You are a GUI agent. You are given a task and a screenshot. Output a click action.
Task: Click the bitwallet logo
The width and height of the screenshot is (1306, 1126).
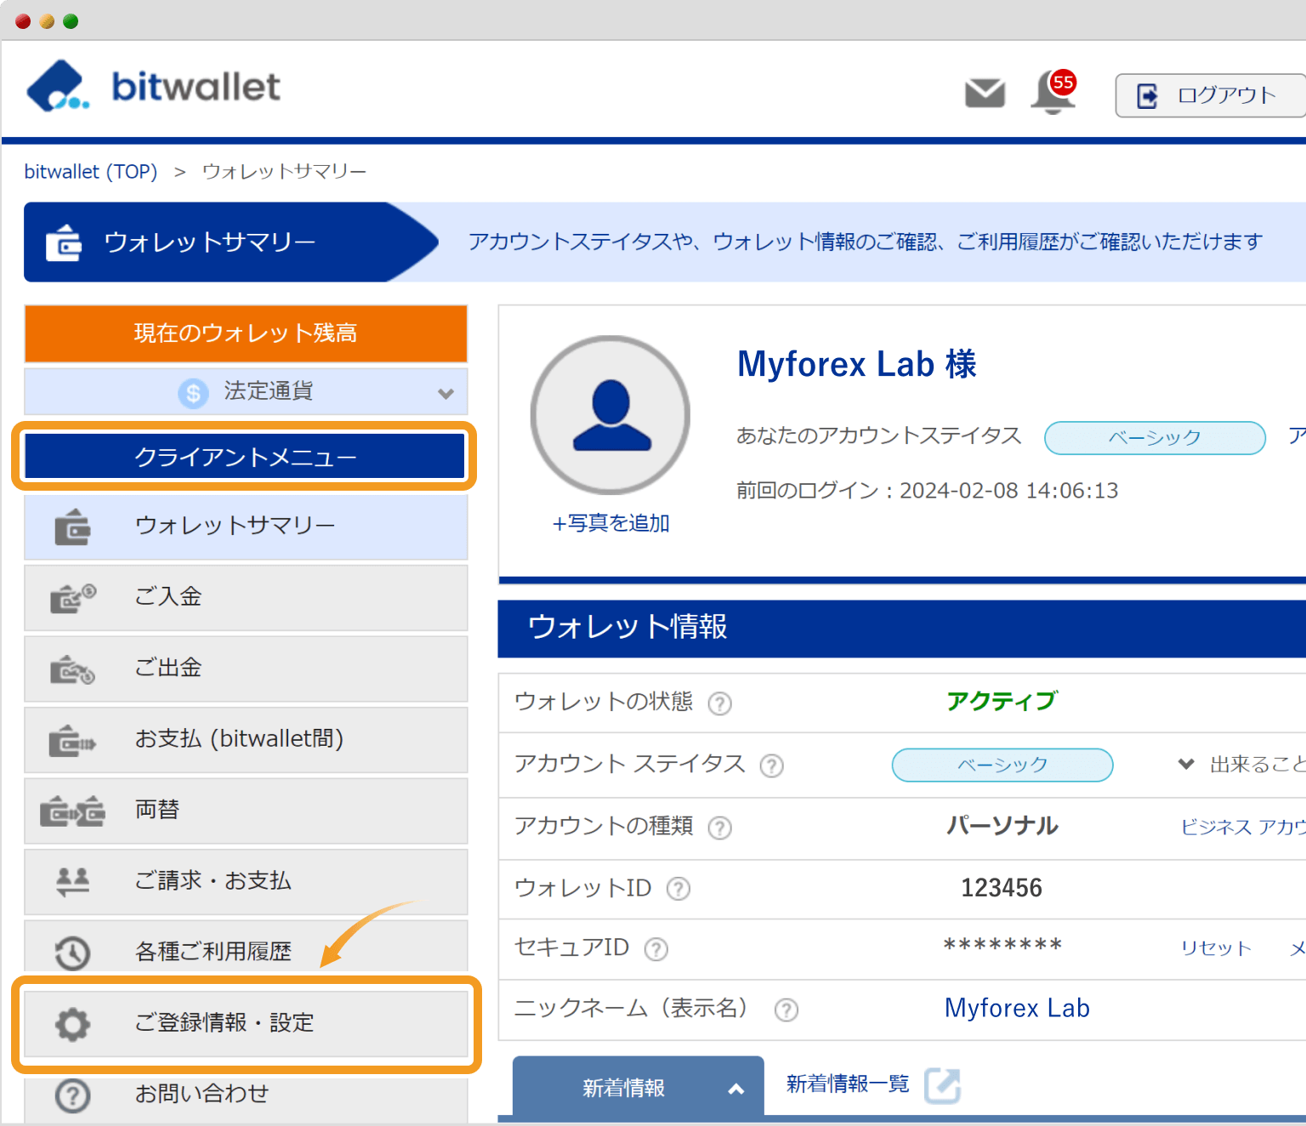153,86
